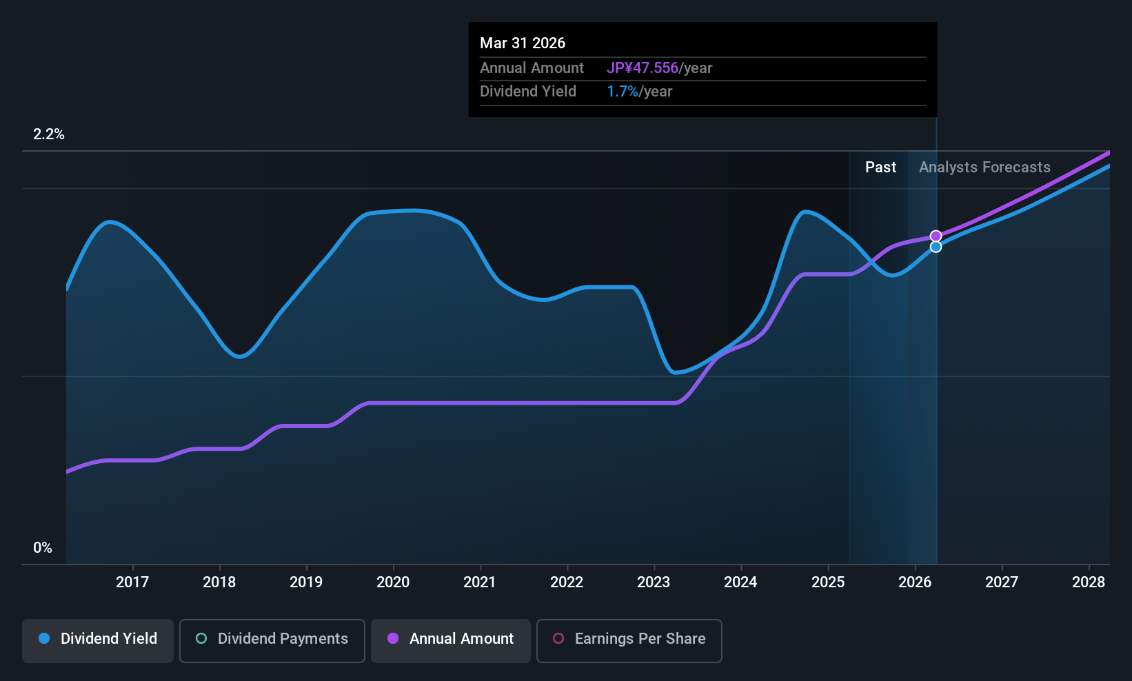Click the Mar 31 2026 tooltip date
The width and height of the screenshot is (1132, 681).
(x=523, y=43)
